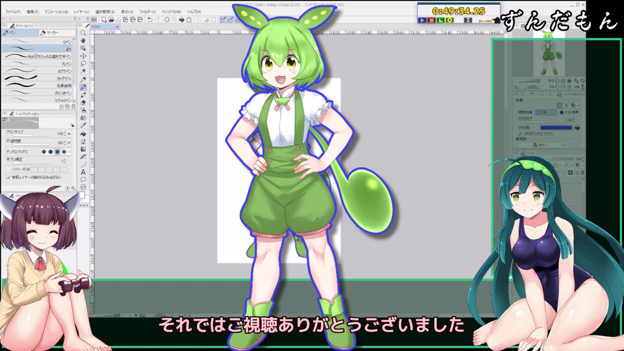
Task: Select the Operation object tool
Action: pyautogui.click(x=83, y=48)
